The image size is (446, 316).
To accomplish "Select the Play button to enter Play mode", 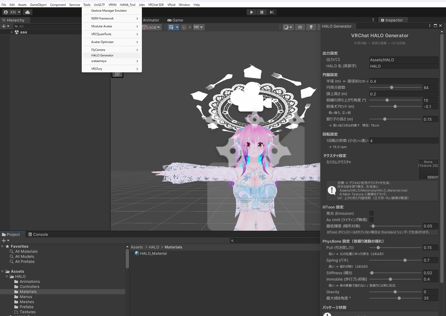I will pos(251,12).
